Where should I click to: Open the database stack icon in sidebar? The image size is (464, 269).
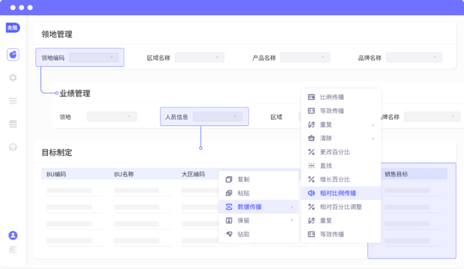tap(13, 124)
